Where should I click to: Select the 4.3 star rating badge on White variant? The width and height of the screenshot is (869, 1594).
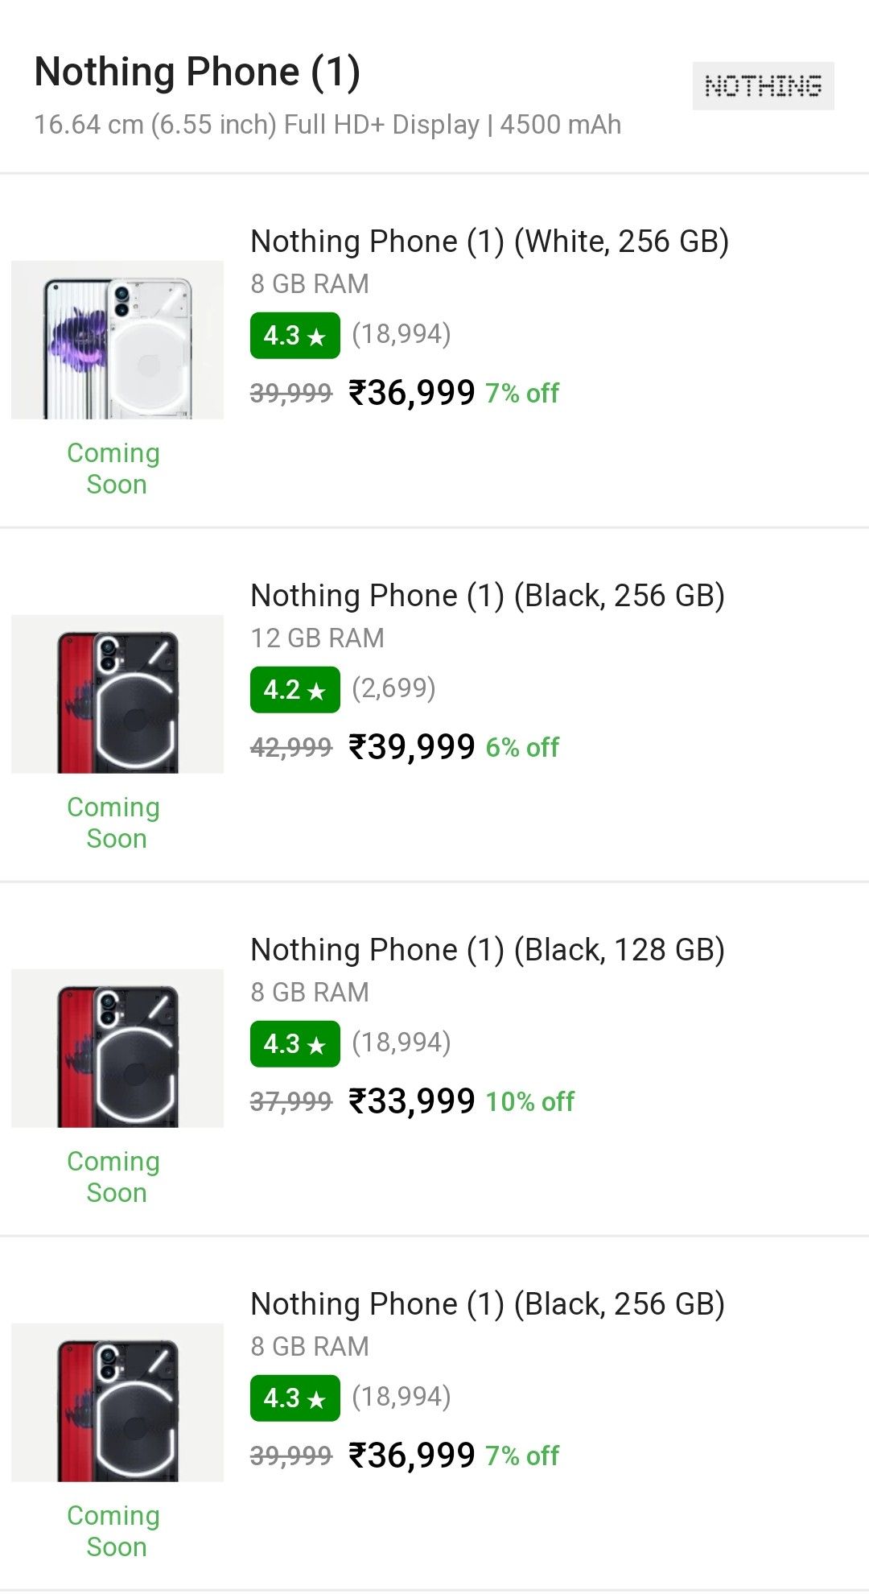pyautogui.click(x=294, y=336)
